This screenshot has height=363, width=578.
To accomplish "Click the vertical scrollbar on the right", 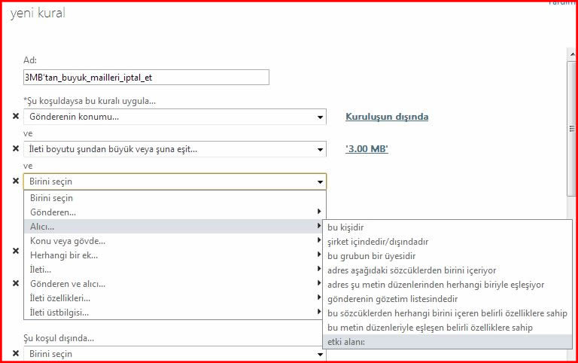I will tap(571, 151).
